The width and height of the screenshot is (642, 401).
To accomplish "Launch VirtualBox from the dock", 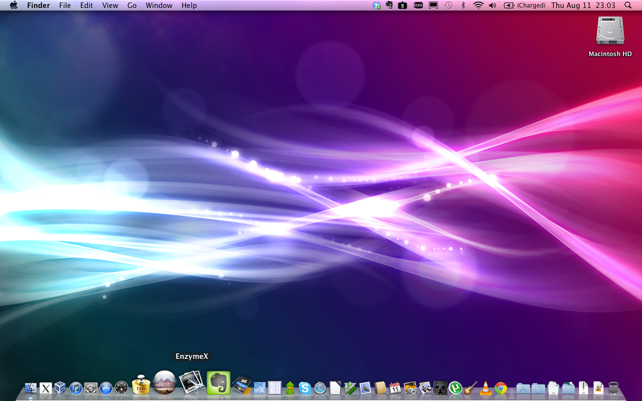I will pyautogui.click(x=60, y=388).
